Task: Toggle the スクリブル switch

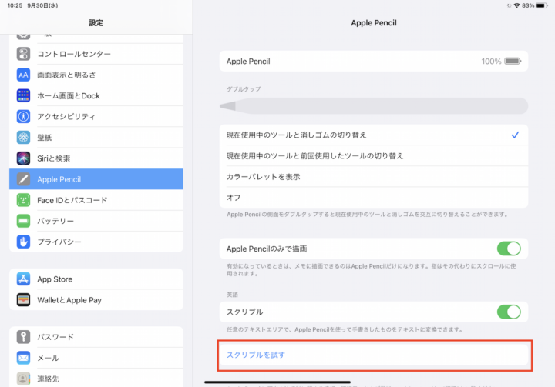Action: (509, 312)
